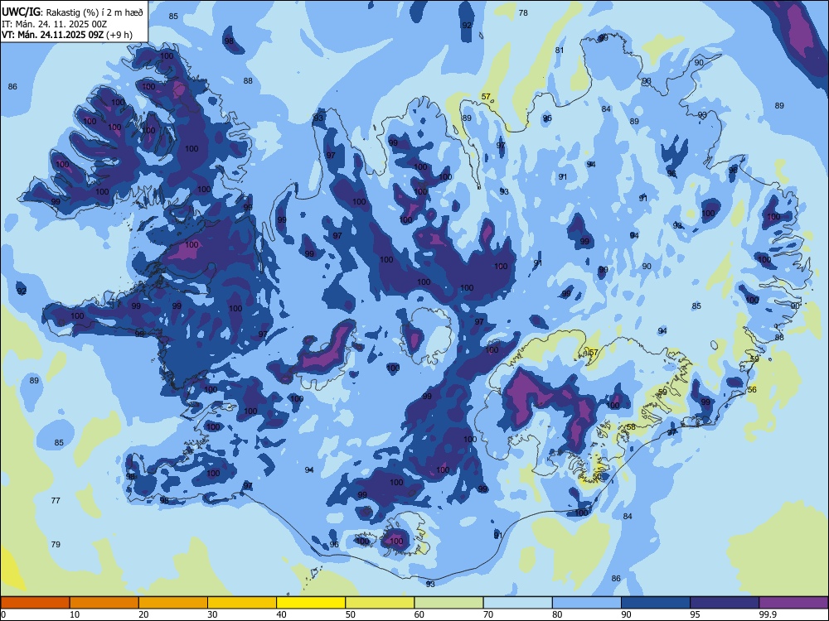Click the pale yellow 50-60 legend swatch
Image resolution: width=829 pixels, height=621 pixels.
(x=381, y=603)
